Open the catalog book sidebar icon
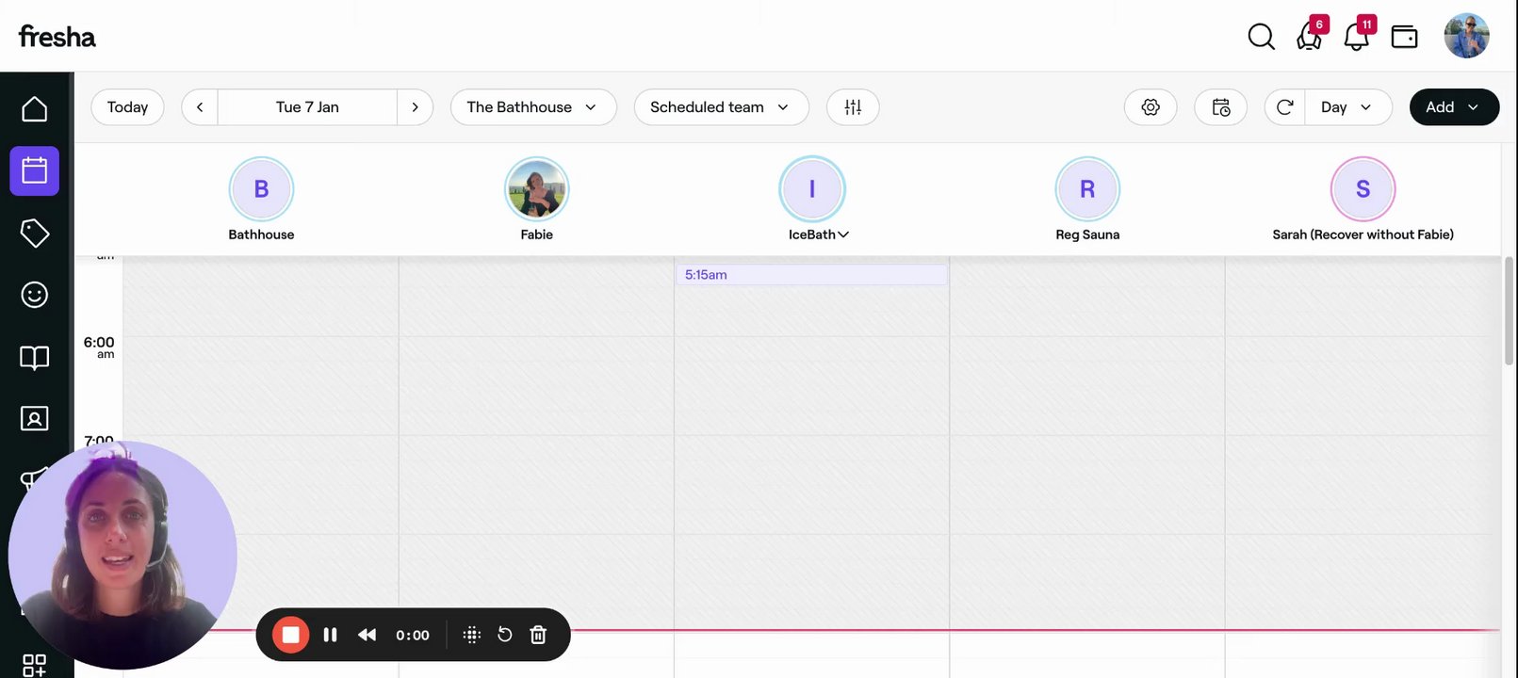This screenshot has width=1518, height=678. tap(35, 357)
